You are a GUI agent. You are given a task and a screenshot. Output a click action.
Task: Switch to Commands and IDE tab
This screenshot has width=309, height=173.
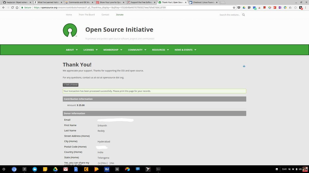(79, 2)
